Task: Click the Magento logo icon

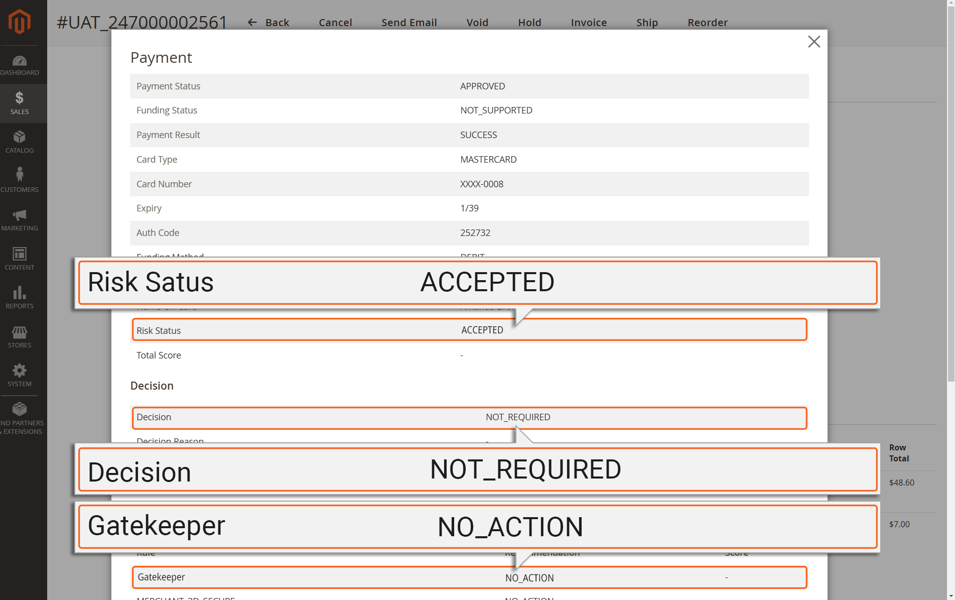Action: click(x=20, y=22)
